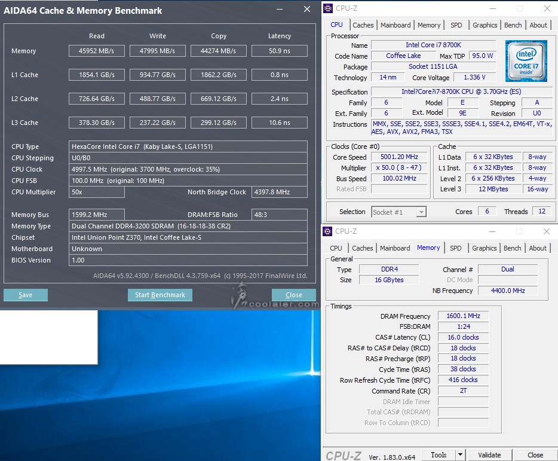The height and width of the screenshot is (461, 558).
Task: Click the Core Speed value 5001.20 MHz
Action: point(399,157)
